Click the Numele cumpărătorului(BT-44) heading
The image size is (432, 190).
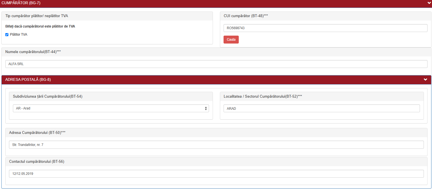(x=33, y=52)
